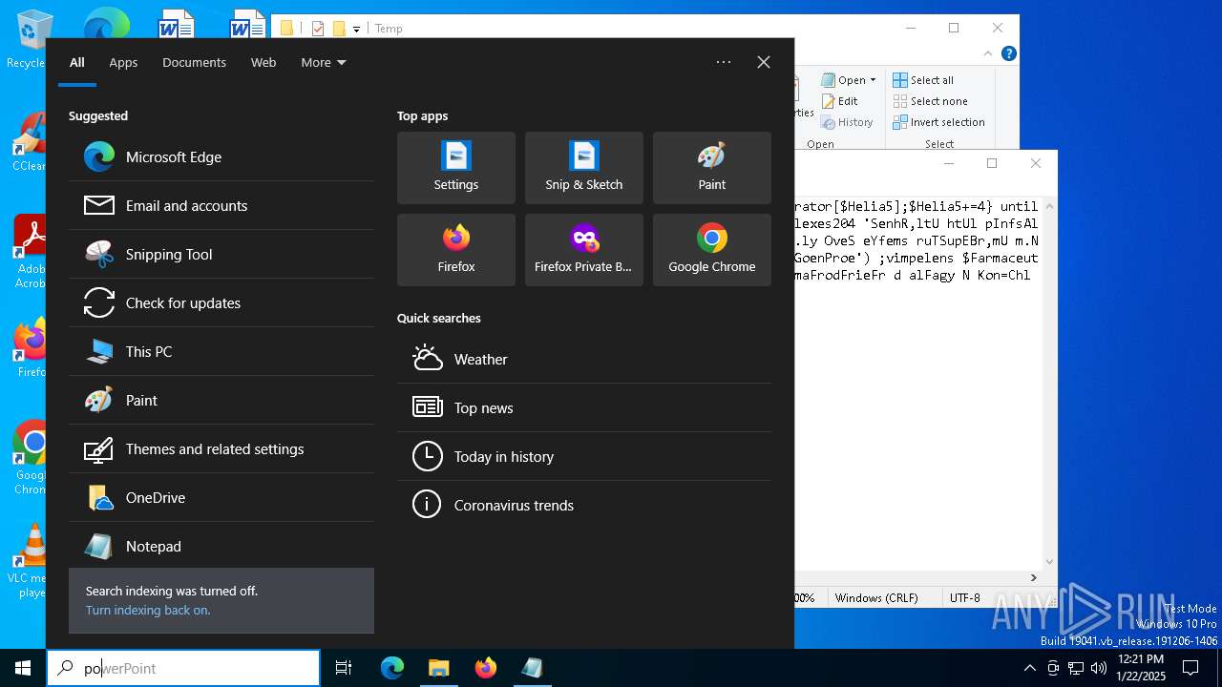
Task: Open network status in system tray
Action: [x=1076, y=668]
